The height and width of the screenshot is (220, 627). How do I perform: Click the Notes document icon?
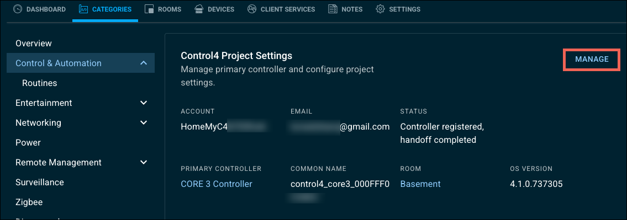point(333,9)
